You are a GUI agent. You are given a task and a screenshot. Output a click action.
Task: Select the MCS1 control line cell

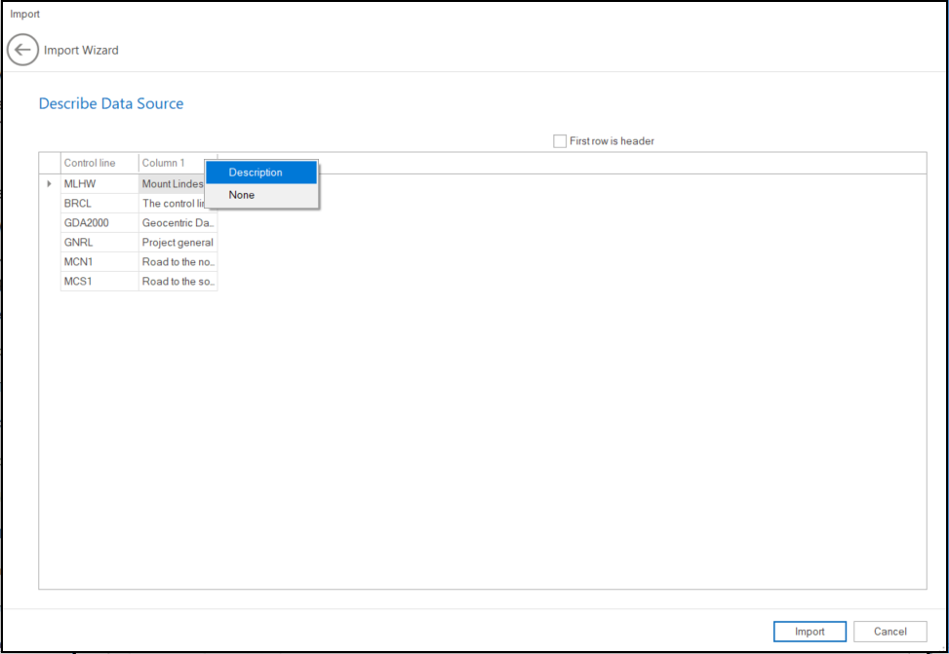(99, 282)
